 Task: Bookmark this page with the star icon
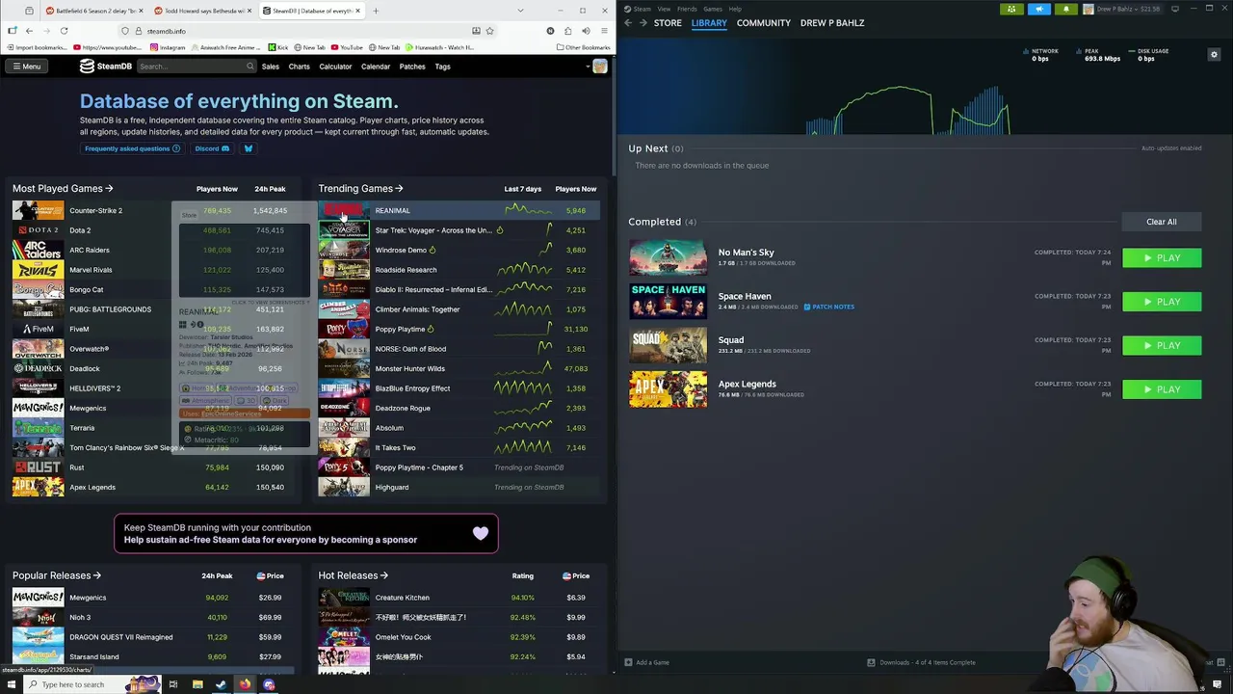(489, 31)
